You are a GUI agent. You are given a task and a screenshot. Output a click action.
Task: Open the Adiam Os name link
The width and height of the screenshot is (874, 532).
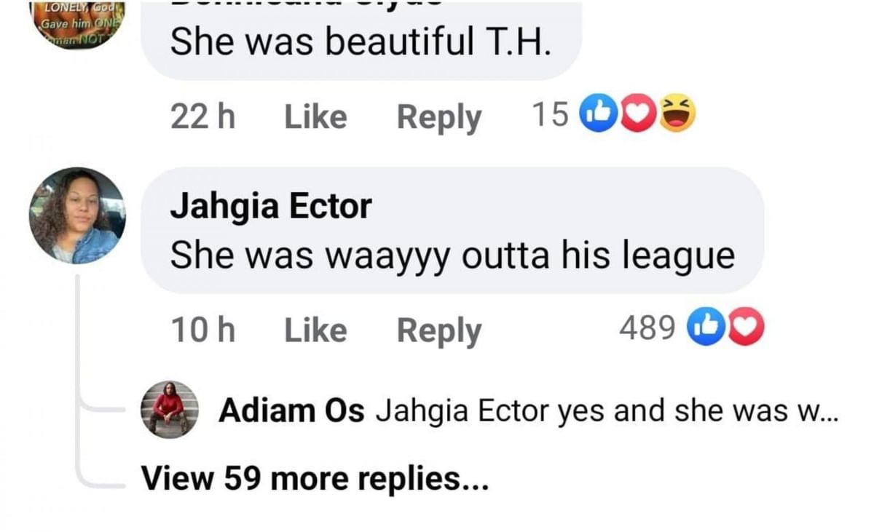click(291, 411)
